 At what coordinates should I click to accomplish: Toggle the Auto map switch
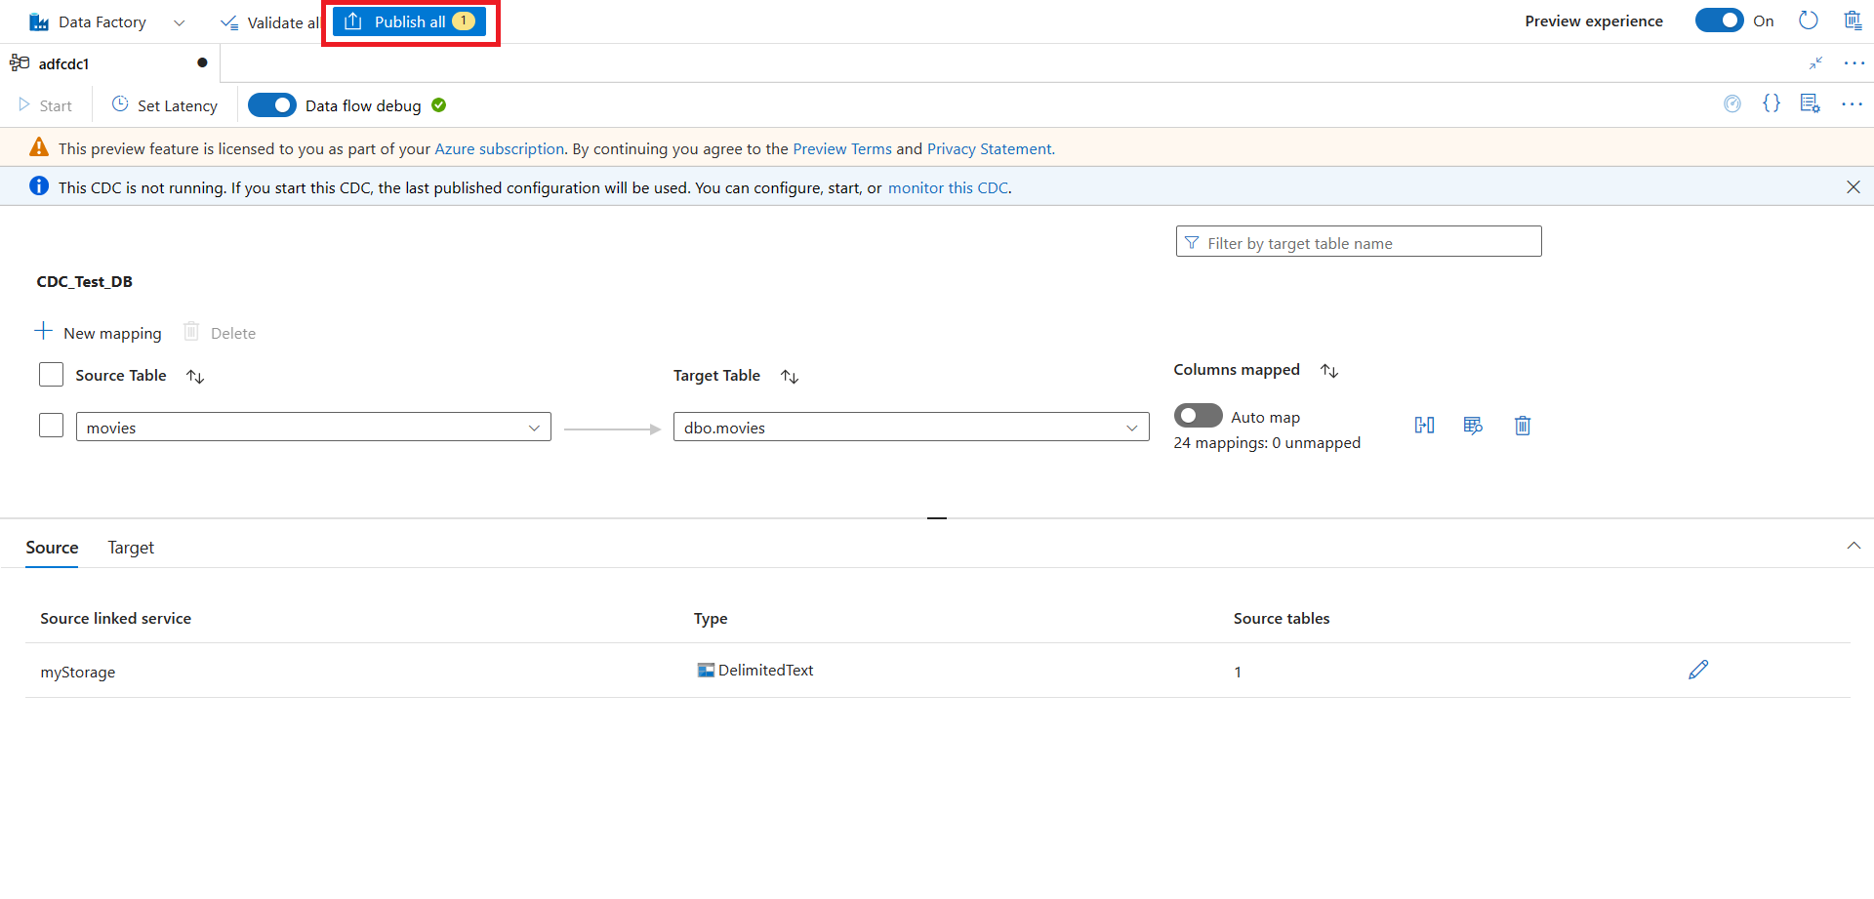coord(1198,416)
